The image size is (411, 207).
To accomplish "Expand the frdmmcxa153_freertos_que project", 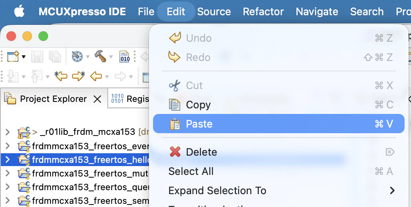I will 8,187.
